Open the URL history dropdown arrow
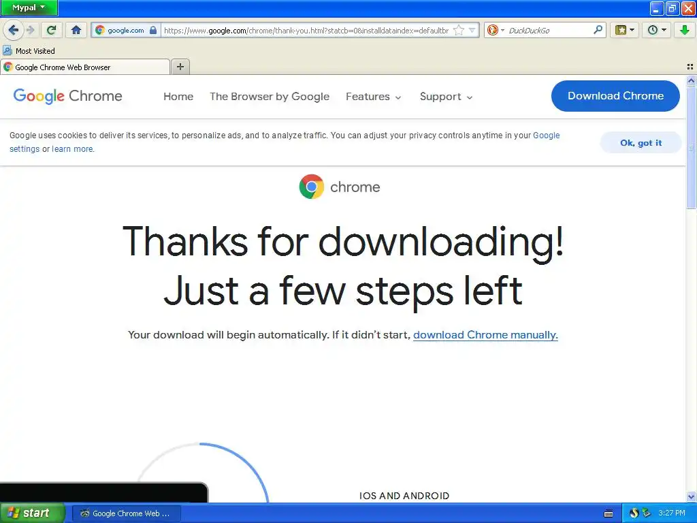This screenshot has height=523, width=697. coord(472,30)
